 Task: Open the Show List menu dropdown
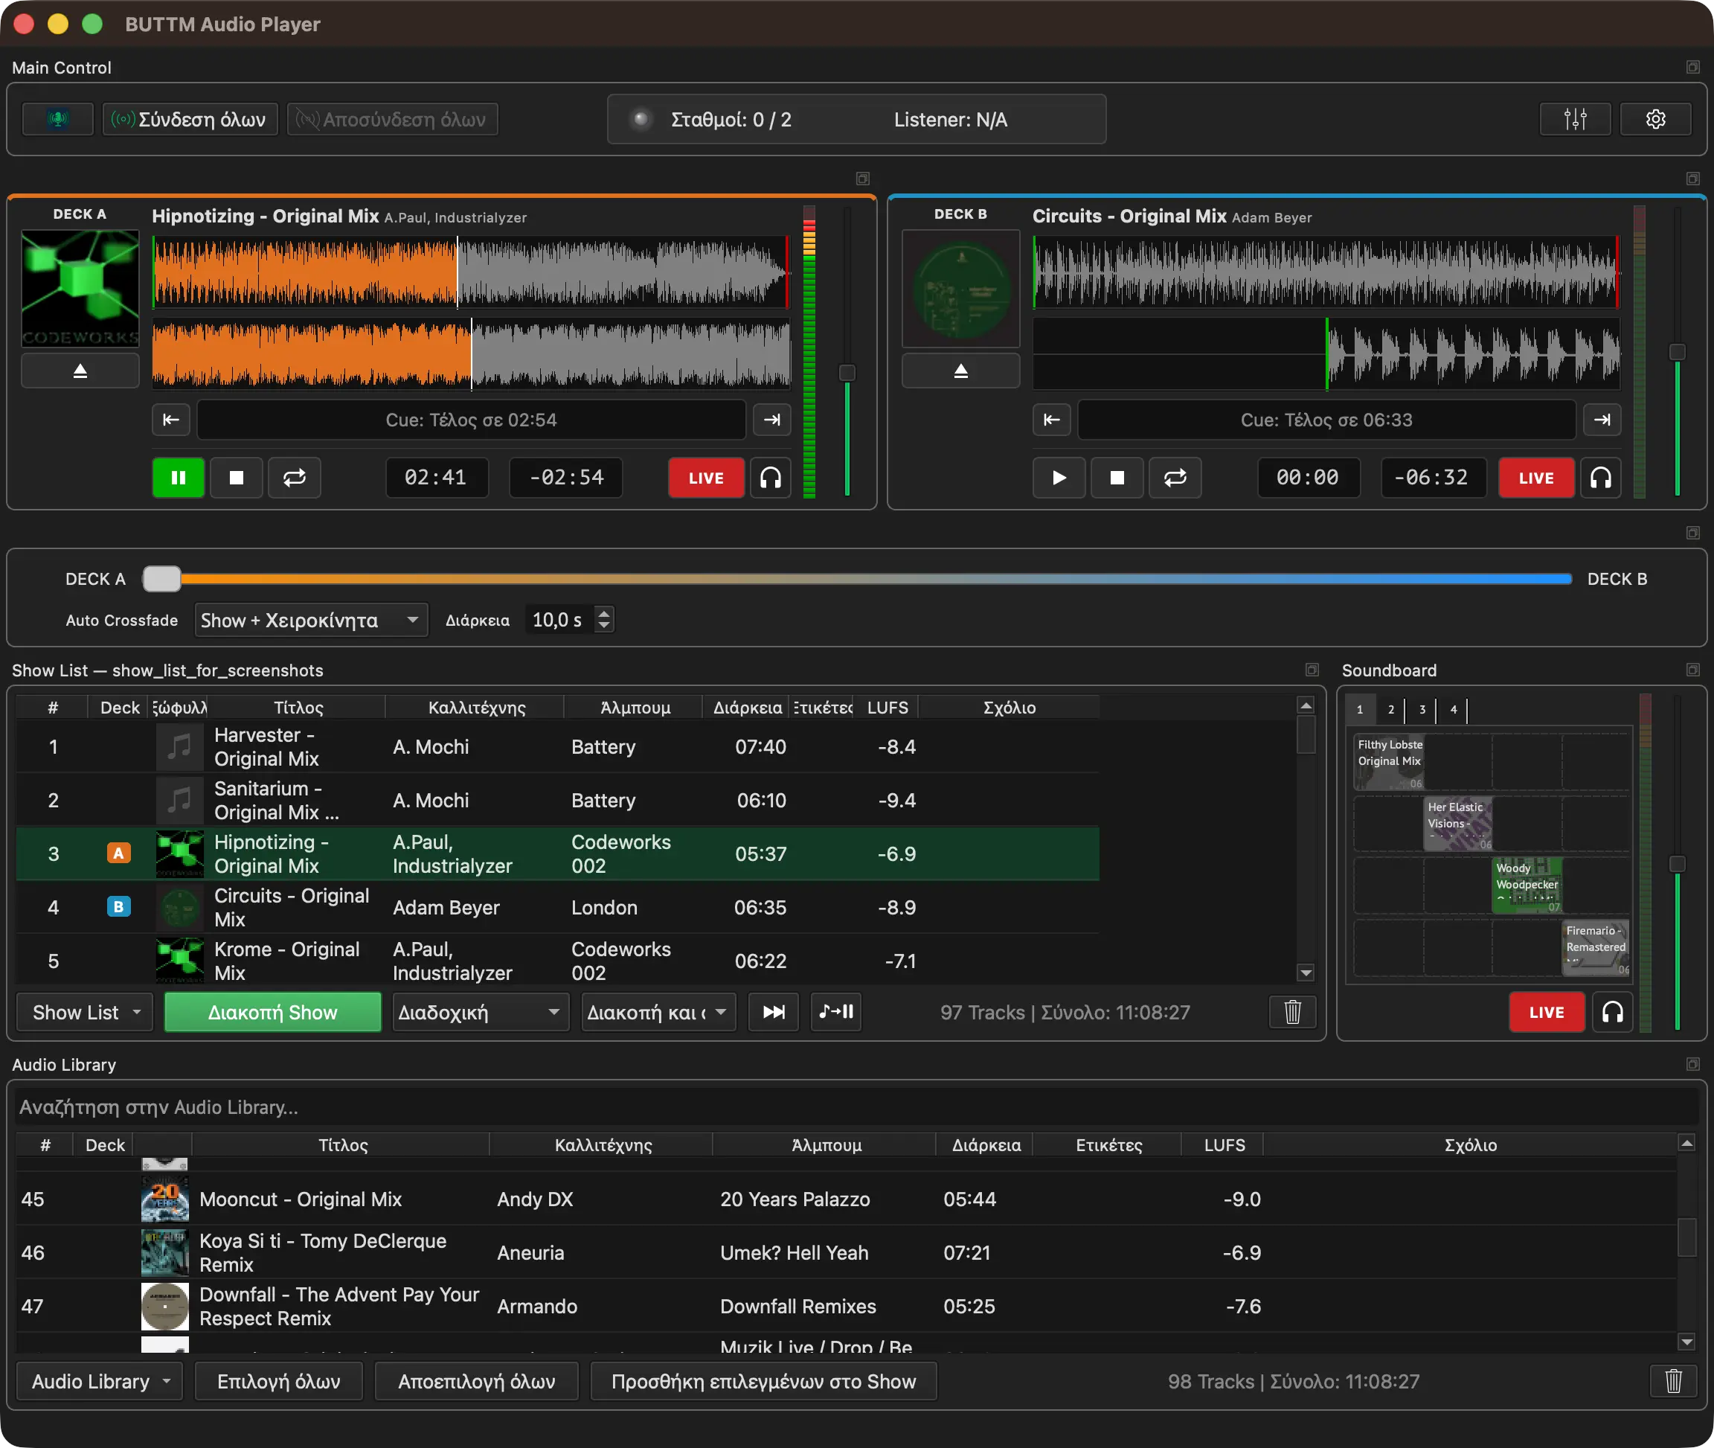[85, 1011]
